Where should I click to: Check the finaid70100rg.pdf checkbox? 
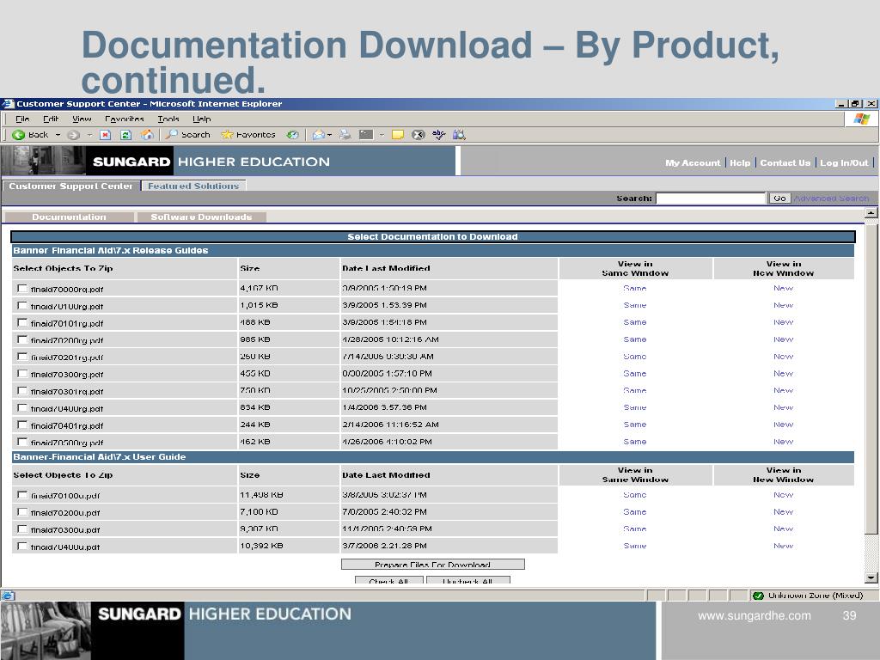[x=22, y=305]
